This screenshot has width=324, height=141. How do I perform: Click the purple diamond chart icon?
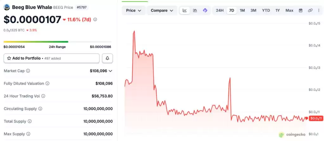point(205,10)
